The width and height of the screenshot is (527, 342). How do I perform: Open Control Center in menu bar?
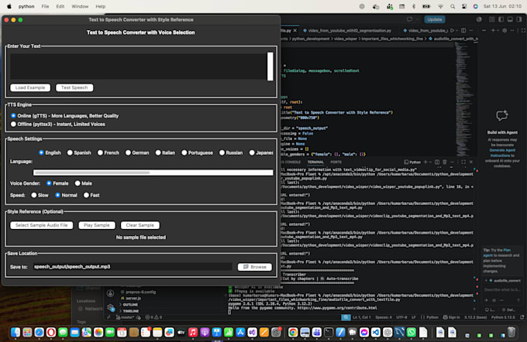point(464,6)
